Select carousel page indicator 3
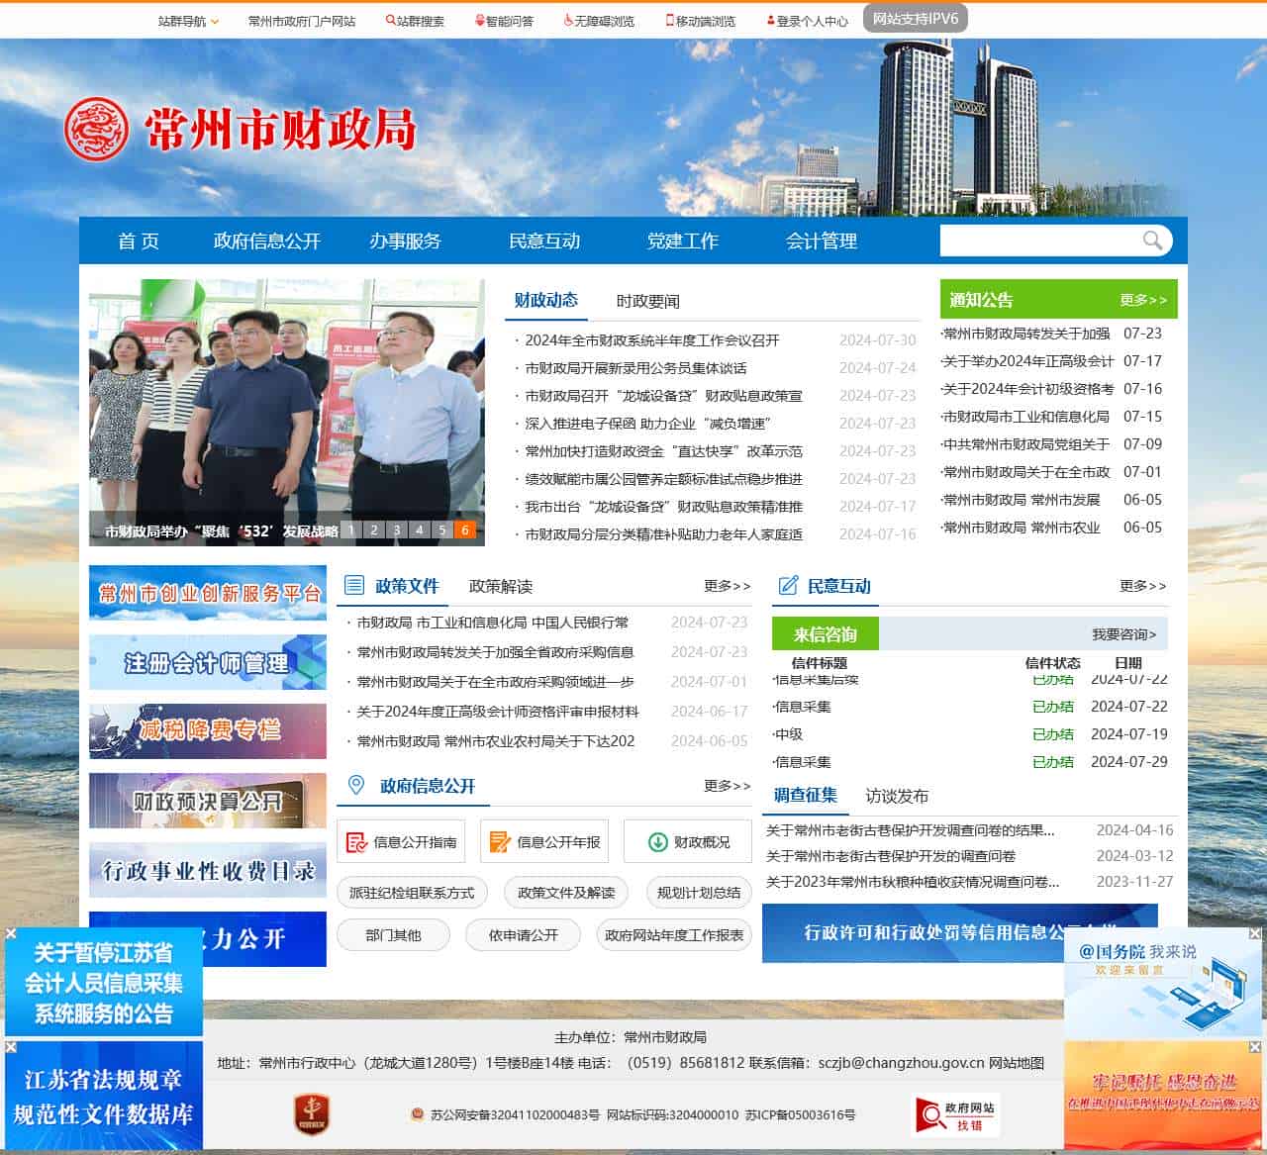Screen dimensions: 1267x1155 397,530
